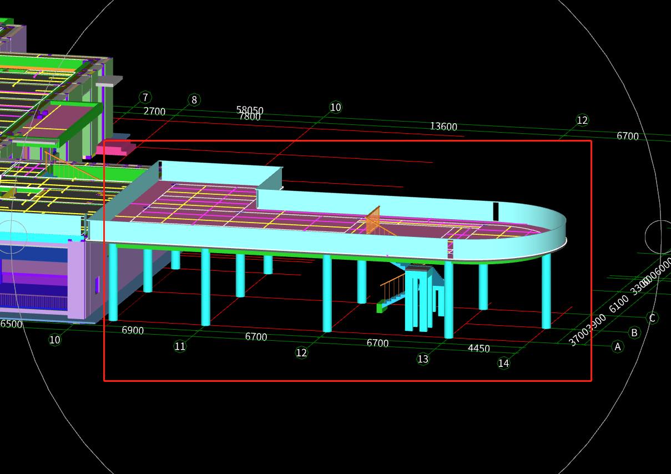Click axis bubble C

(652, 318)
